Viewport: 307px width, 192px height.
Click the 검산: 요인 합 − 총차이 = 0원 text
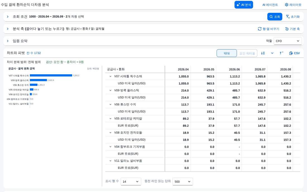pos(65,62)
